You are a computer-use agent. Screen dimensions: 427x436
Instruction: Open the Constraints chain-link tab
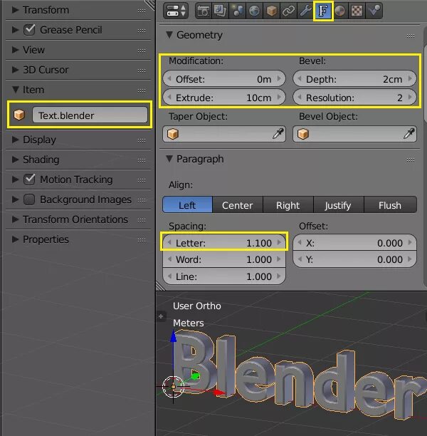pos(289,11)
